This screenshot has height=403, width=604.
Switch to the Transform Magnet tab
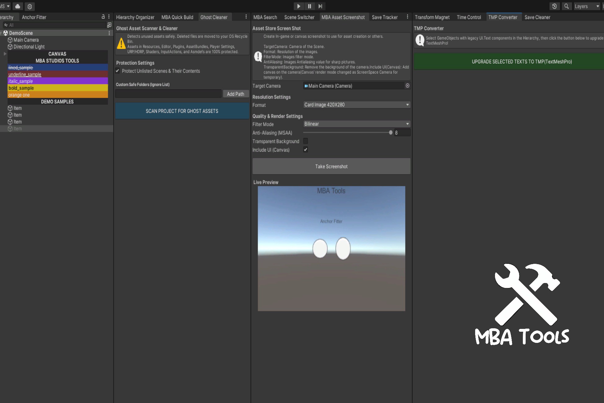point(432,17)
